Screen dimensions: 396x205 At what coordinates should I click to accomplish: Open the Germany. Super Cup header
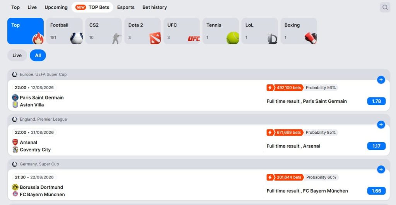[39, 164]
